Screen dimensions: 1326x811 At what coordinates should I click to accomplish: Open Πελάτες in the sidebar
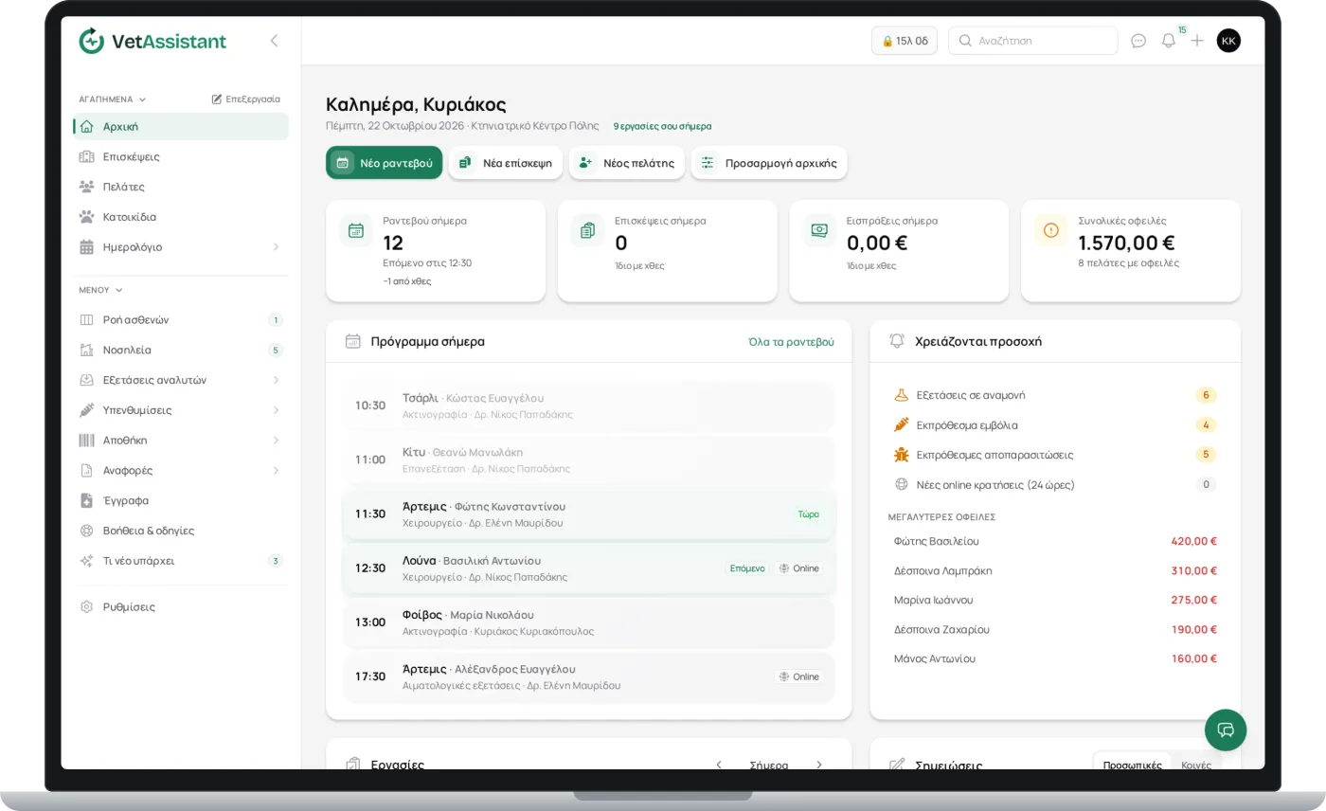pyautogui.click(x=181, y=187)
